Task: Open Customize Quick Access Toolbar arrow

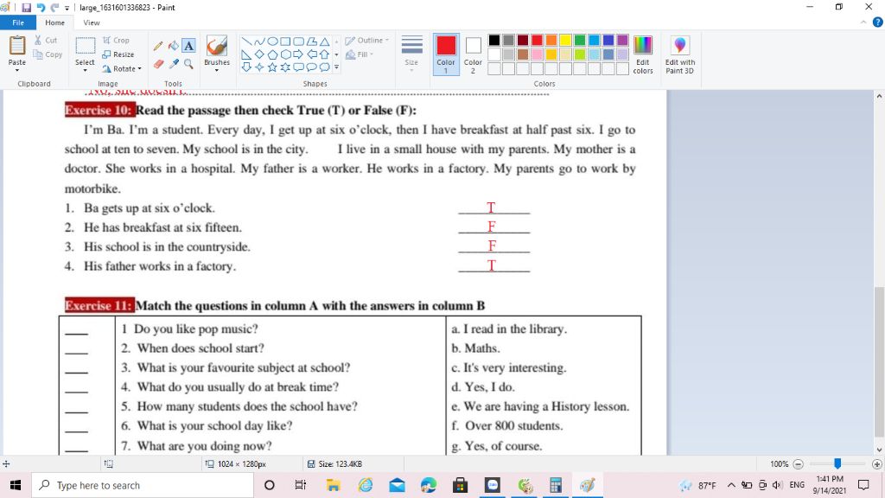Action: pos(67,8)
